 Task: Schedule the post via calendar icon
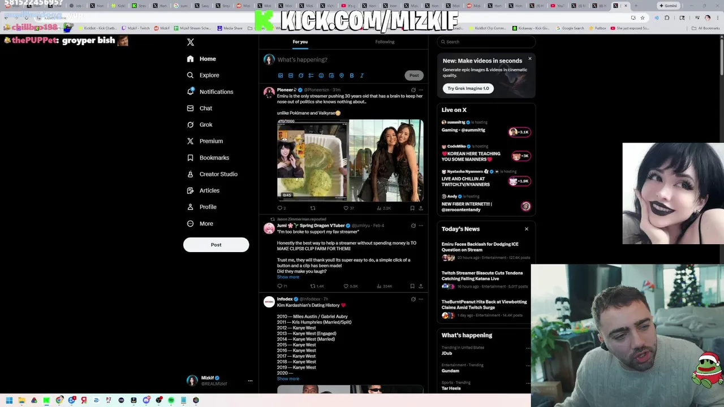pyautogui.click(x=331, y=75)
